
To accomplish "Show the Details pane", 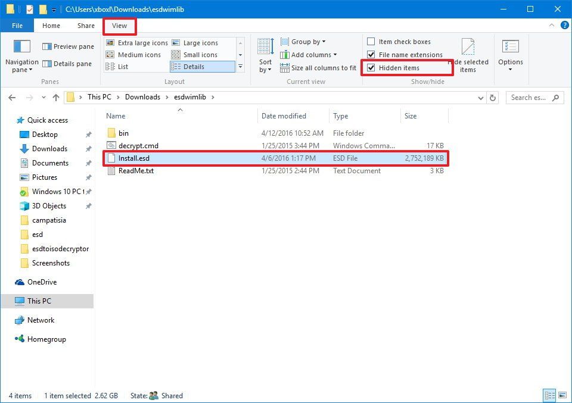I will tap(67, 64).
